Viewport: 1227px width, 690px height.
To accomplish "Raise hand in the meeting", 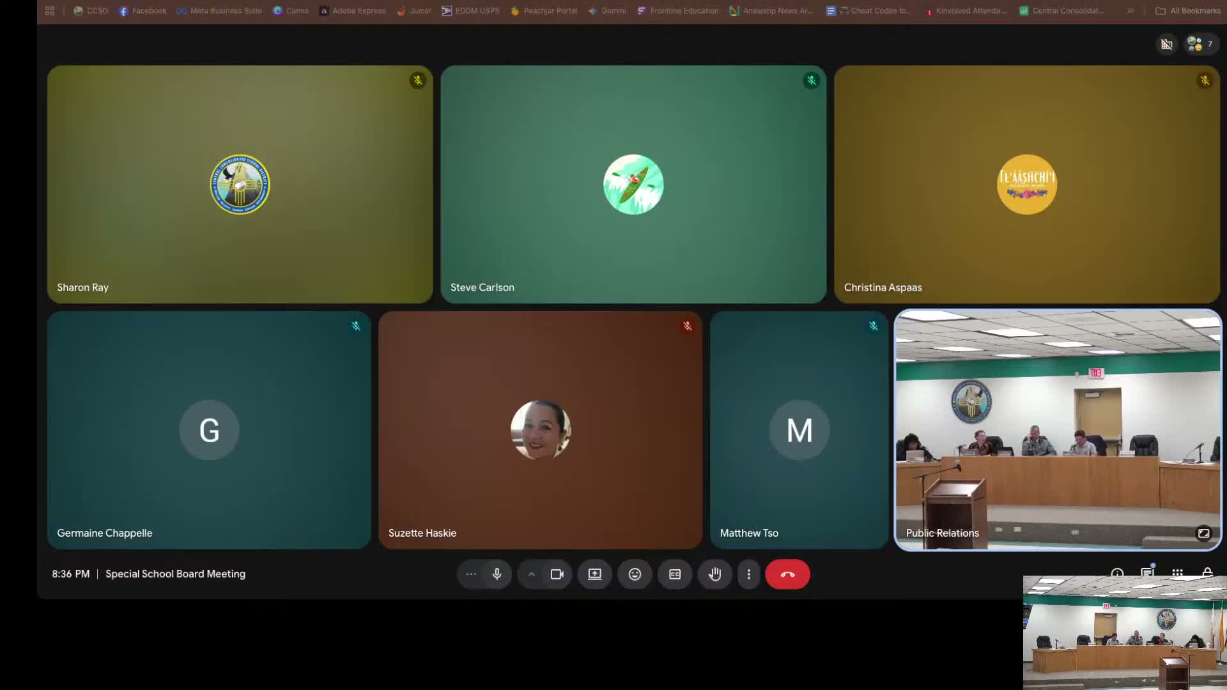I will coord(714,574).
